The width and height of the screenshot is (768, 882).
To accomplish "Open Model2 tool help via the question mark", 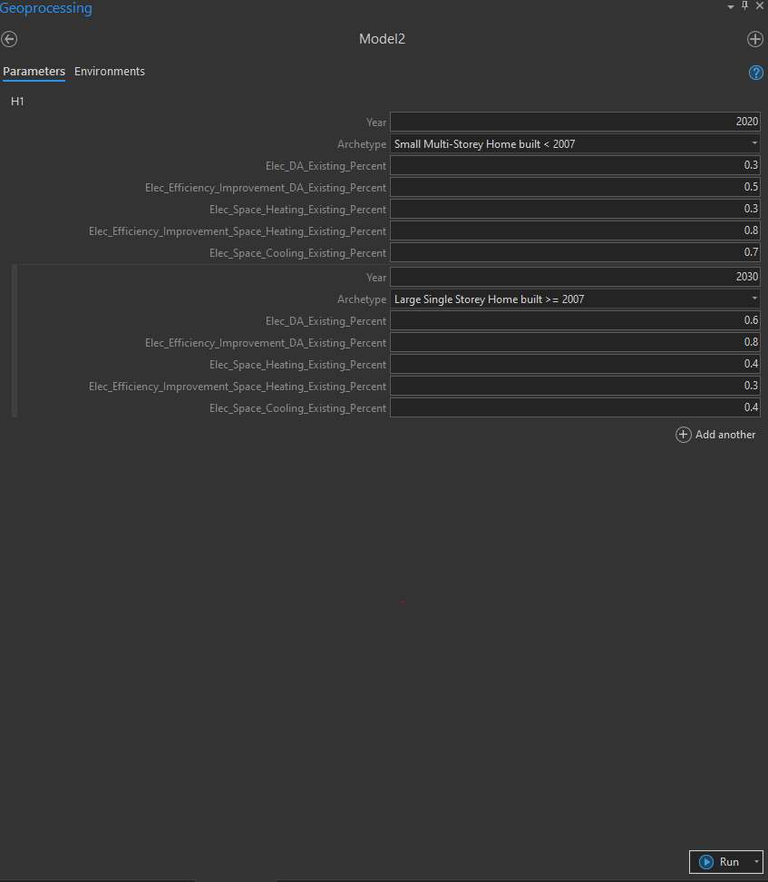I will click(x=755, y=73).
